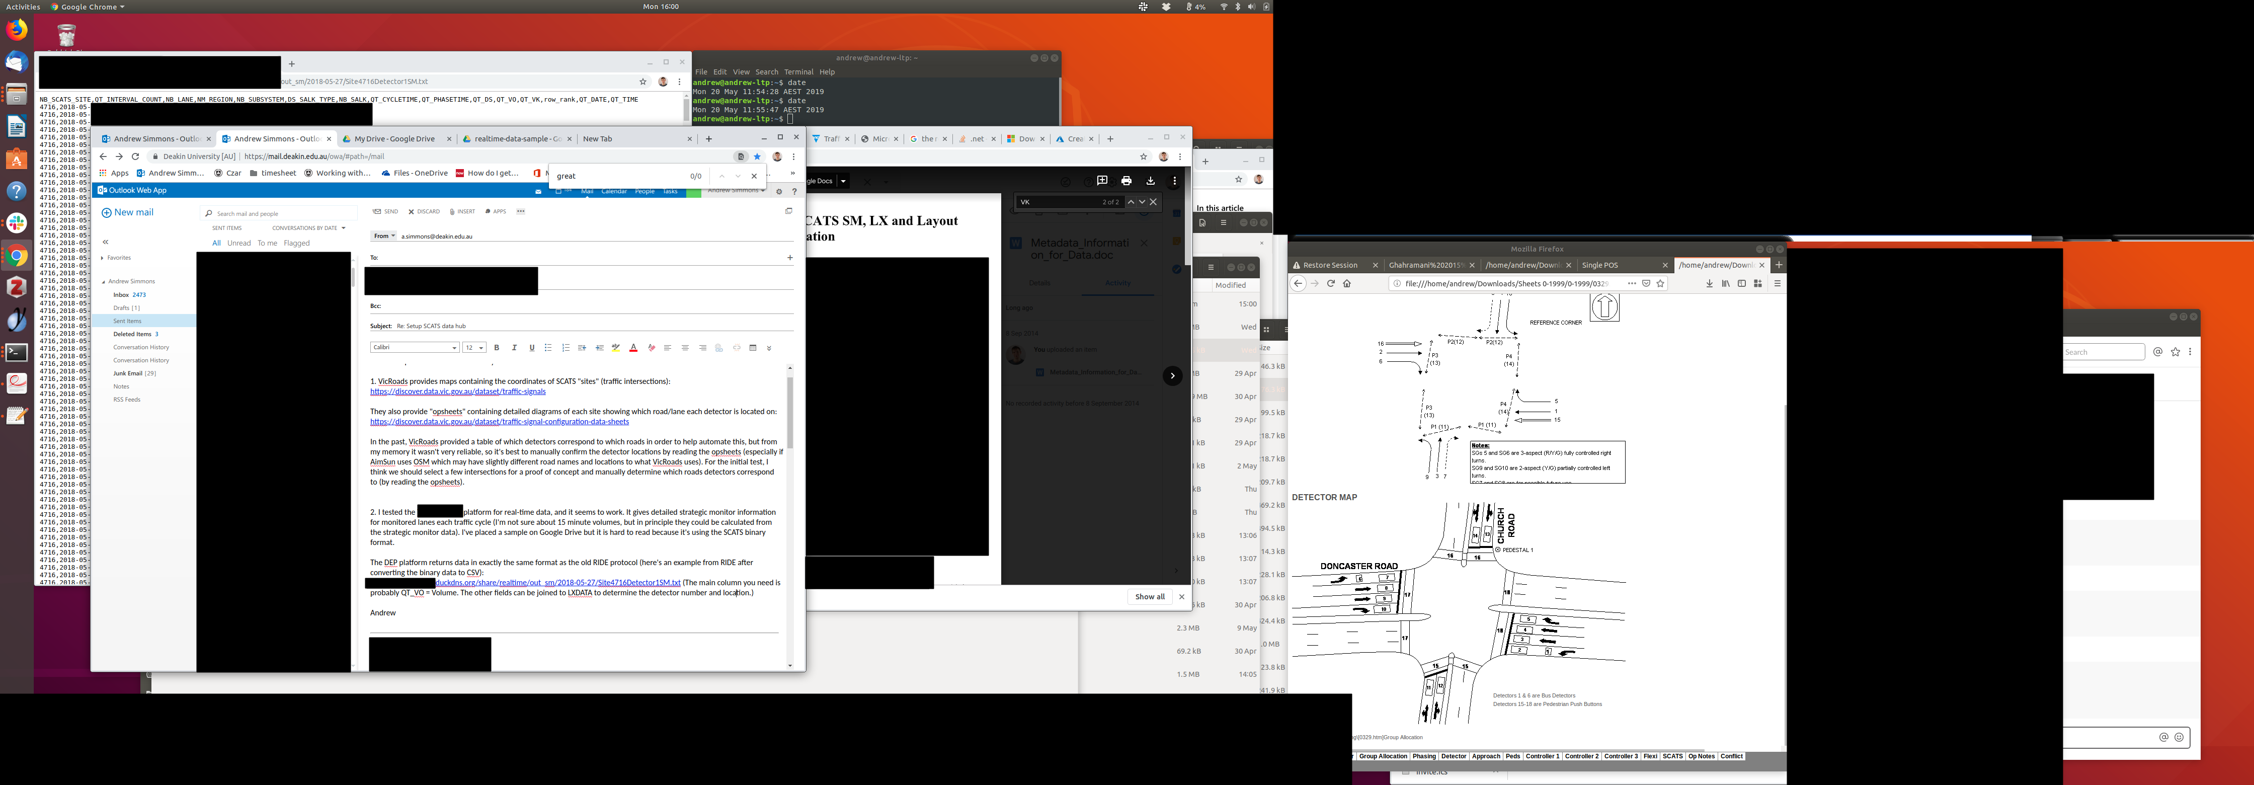Viewport: 2254px width, 785px height.
Task: Insert a table into the email
Action: (x=753, y=347)
